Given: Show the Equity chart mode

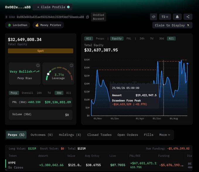Looking at the screenshot, I should [x=117, y=39].
